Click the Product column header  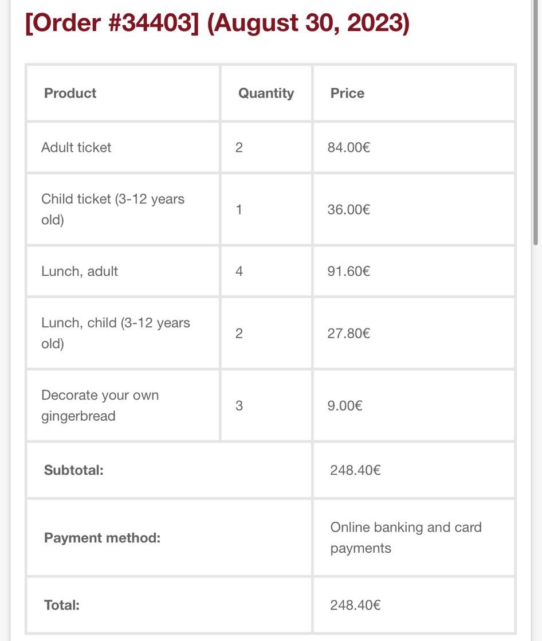coord(70,93)
